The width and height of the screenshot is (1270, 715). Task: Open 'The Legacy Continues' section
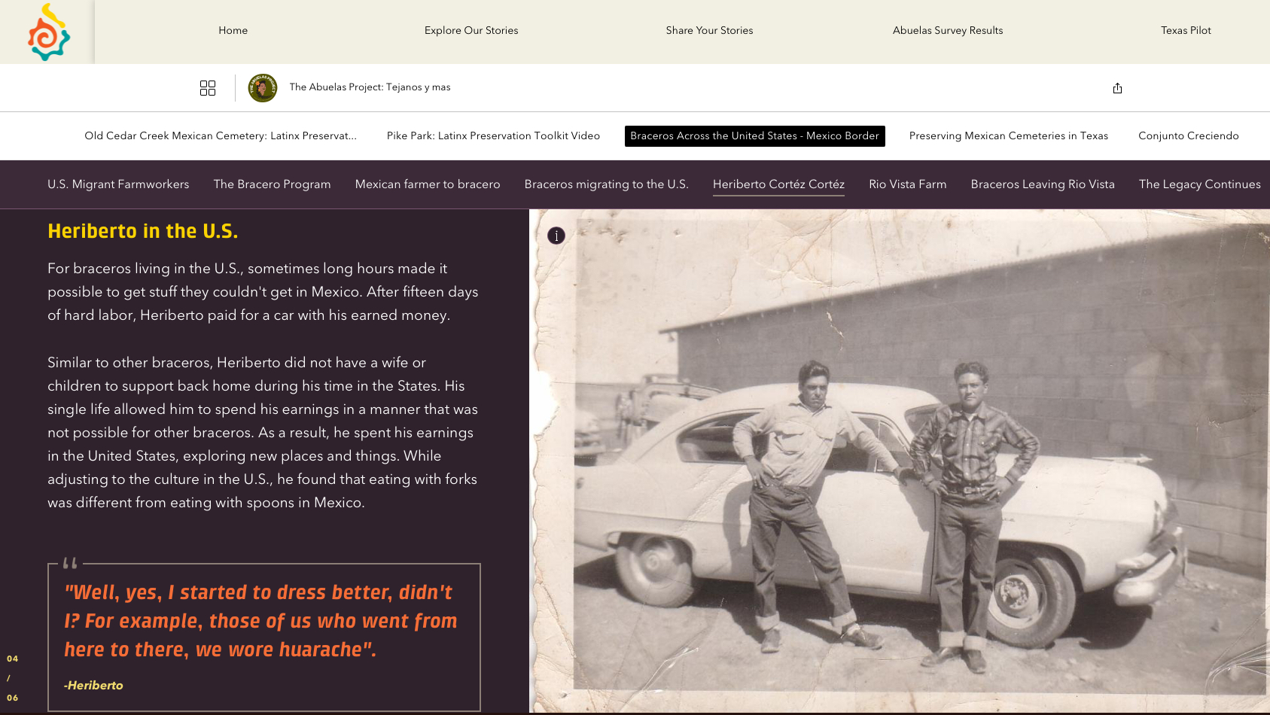tap(1199, 184)
